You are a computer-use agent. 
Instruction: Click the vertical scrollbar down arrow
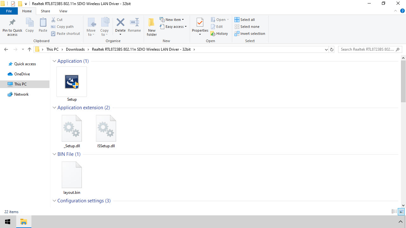pyautogui.click(x=403, y=205)
